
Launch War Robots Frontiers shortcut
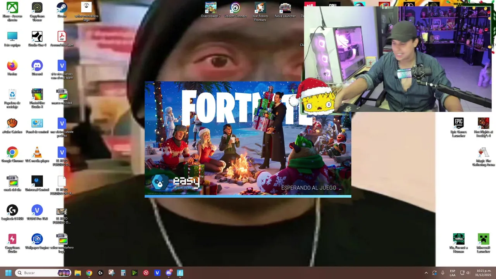point(260,12)
